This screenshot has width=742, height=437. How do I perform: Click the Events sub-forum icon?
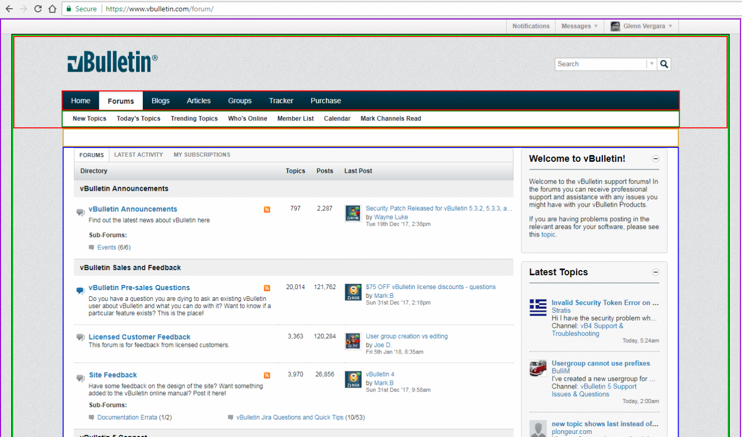coord(92,247)
